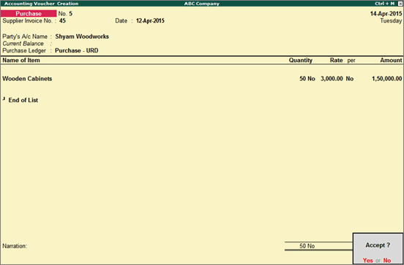Edit the Supplier Invoice No. value 45
This screenshot has height=265, width=404.
62,21
